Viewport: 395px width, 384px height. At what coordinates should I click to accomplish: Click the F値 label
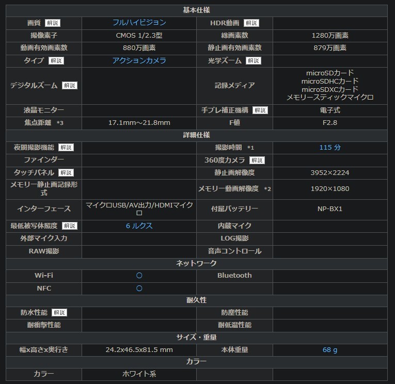click(x=234, y=123)
